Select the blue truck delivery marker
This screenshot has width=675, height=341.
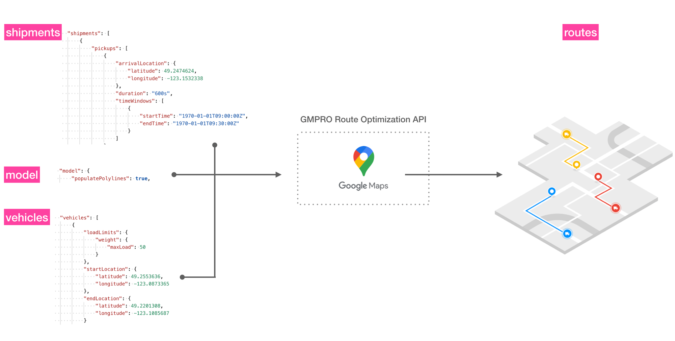tap(567, 233)
